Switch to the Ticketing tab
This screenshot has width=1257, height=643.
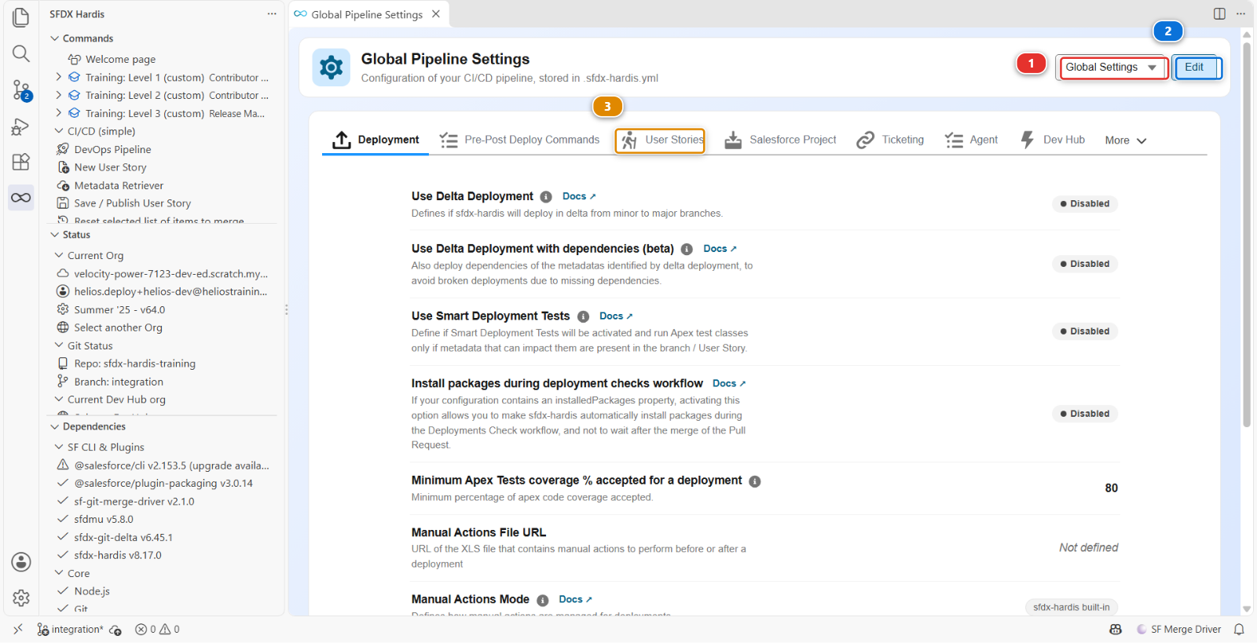coord(890,140)
